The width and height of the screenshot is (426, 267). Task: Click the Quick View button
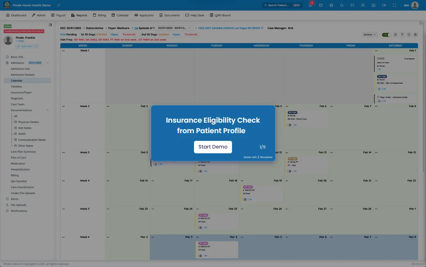click(25, 46)
